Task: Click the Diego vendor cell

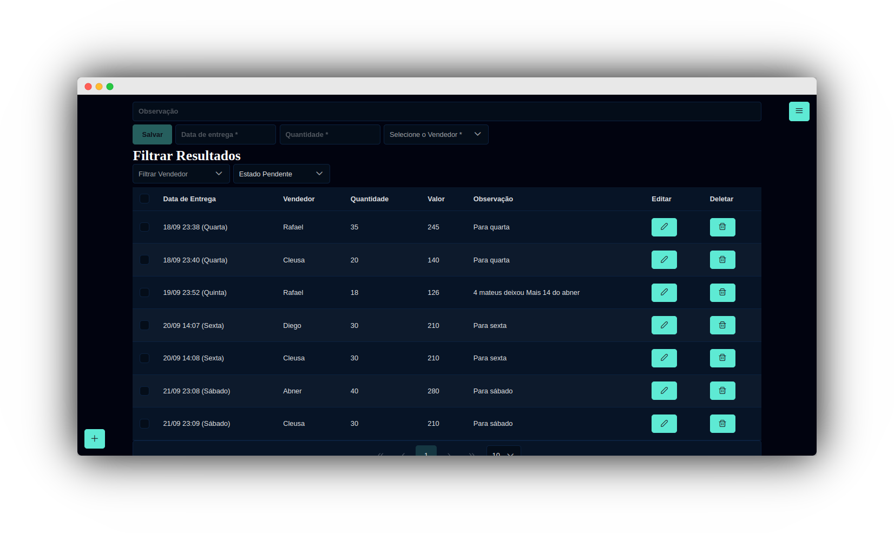Action: (292, 326)
